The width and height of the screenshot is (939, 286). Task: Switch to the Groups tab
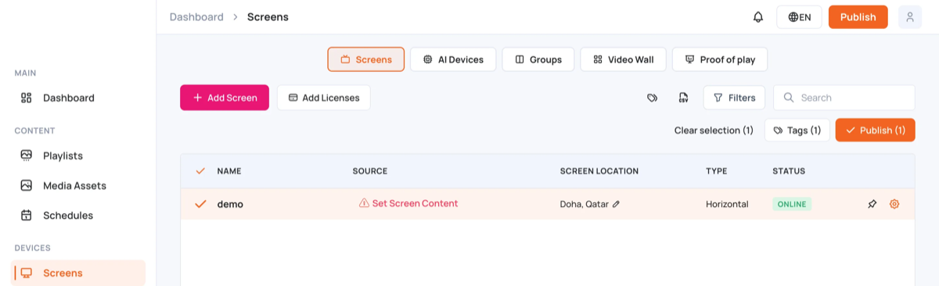pos(538,59)
